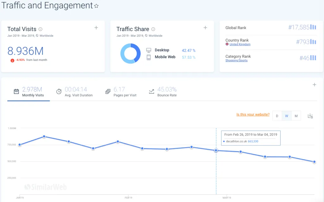Viewport: 324px width, 202px height.
Task: Click the MAR'19 axis label
Action: pos(227,198)
